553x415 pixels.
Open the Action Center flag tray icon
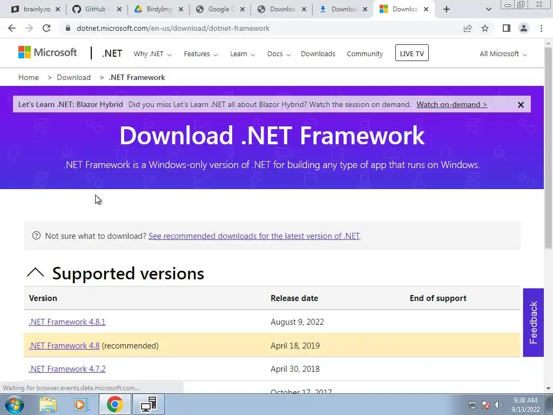pos(485,405)
